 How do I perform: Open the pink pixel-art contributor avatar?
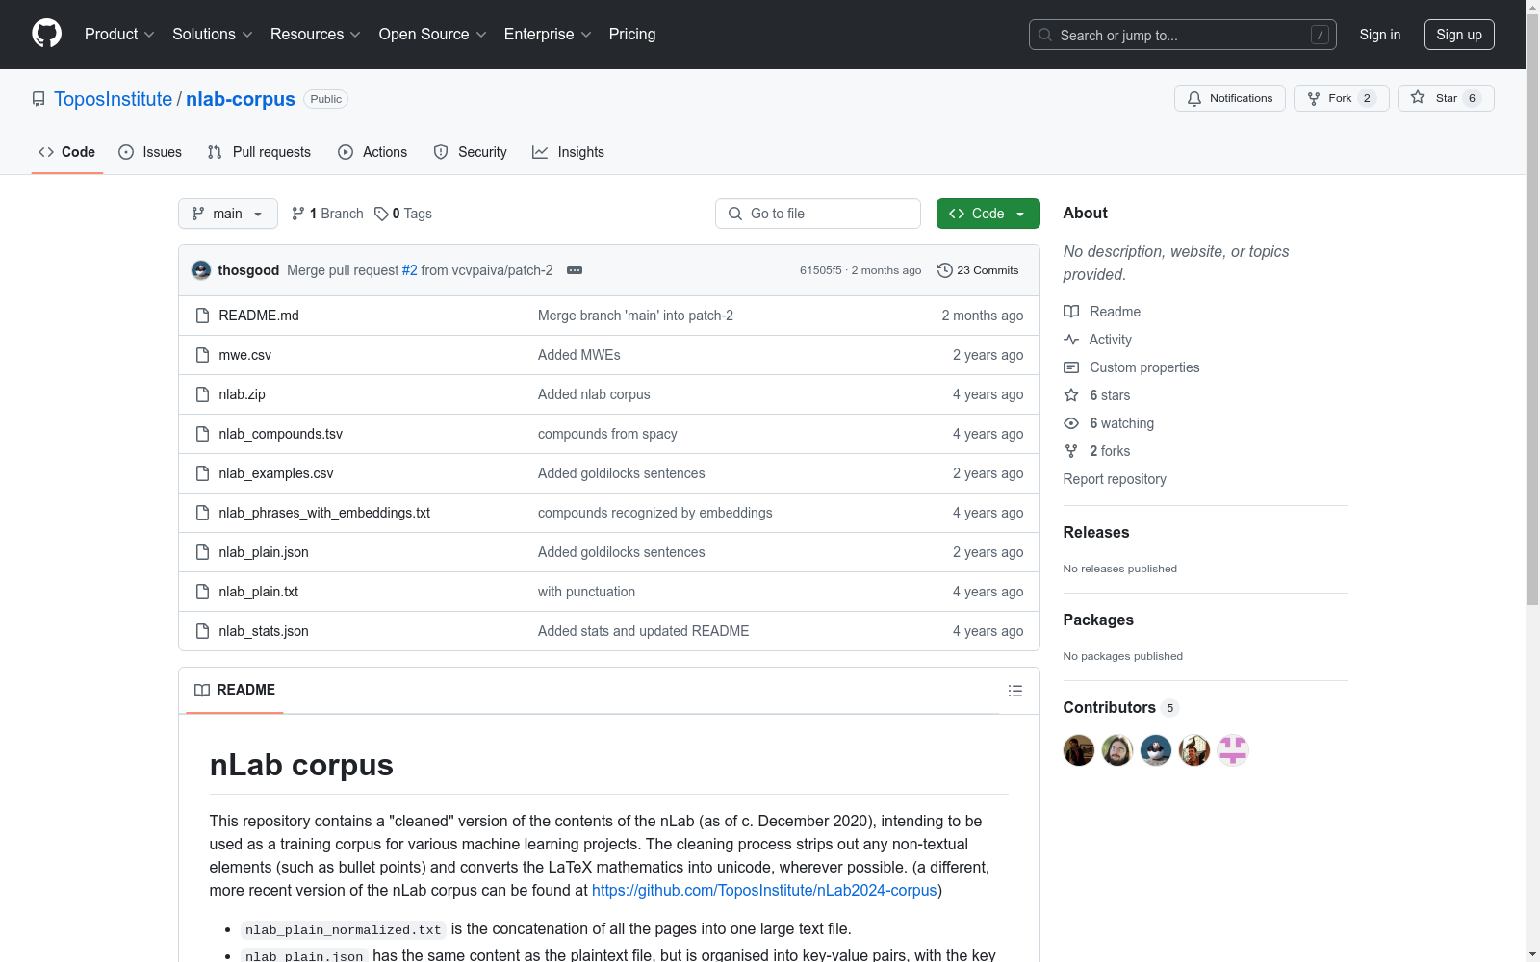click(1233, 750)
